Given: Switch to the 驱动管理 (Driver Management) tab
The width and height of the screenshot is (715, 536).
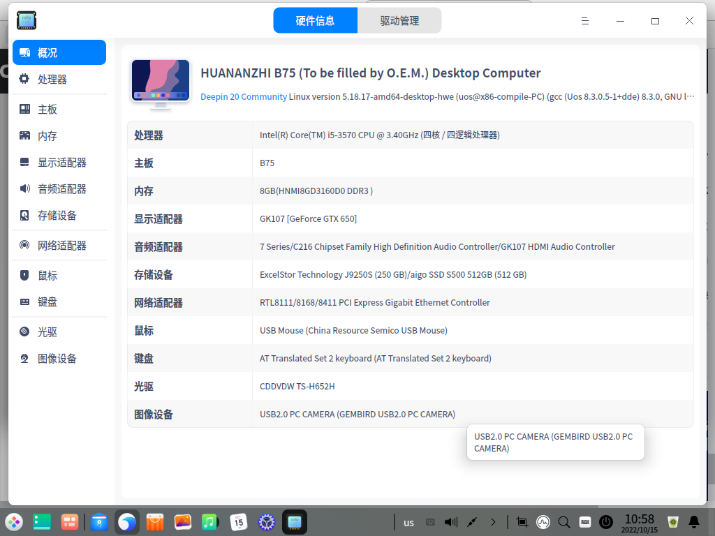Looking at the screenshot, I should pyautogui.click(x=399, y=21).
